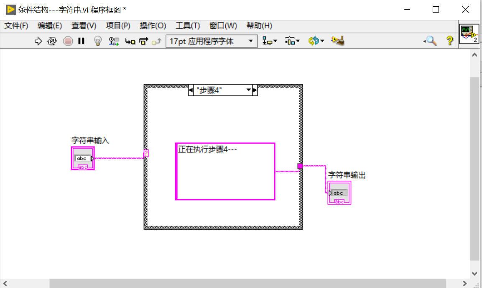Click the vertical scrollbar thumb
This screenshot has height=288, width=482.
tap(474, 168)
